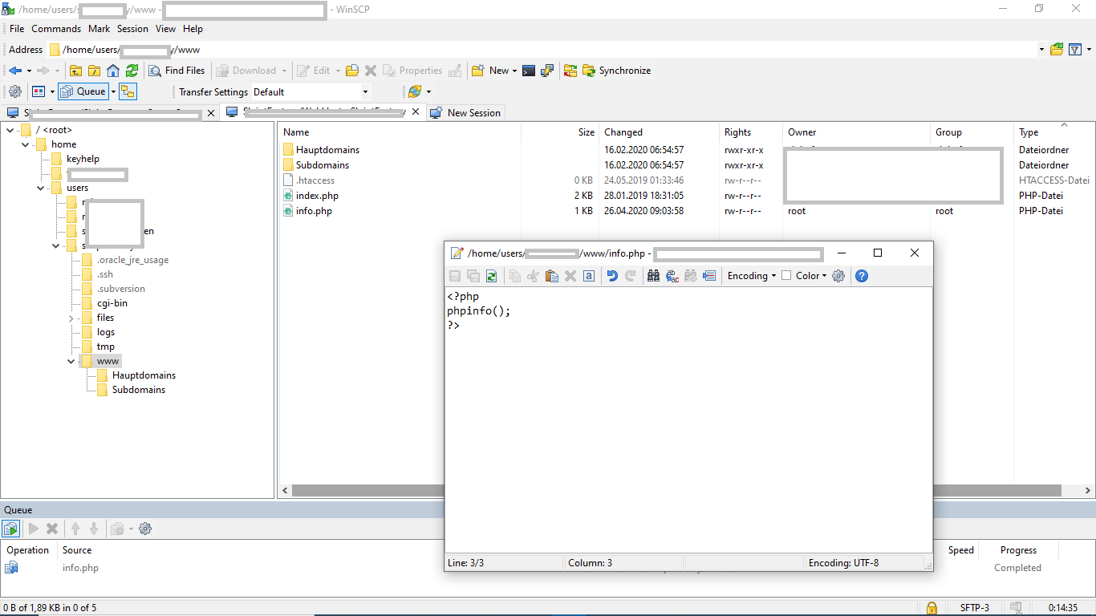
Task: Refresh the remote directory listing
Action: 132,71
